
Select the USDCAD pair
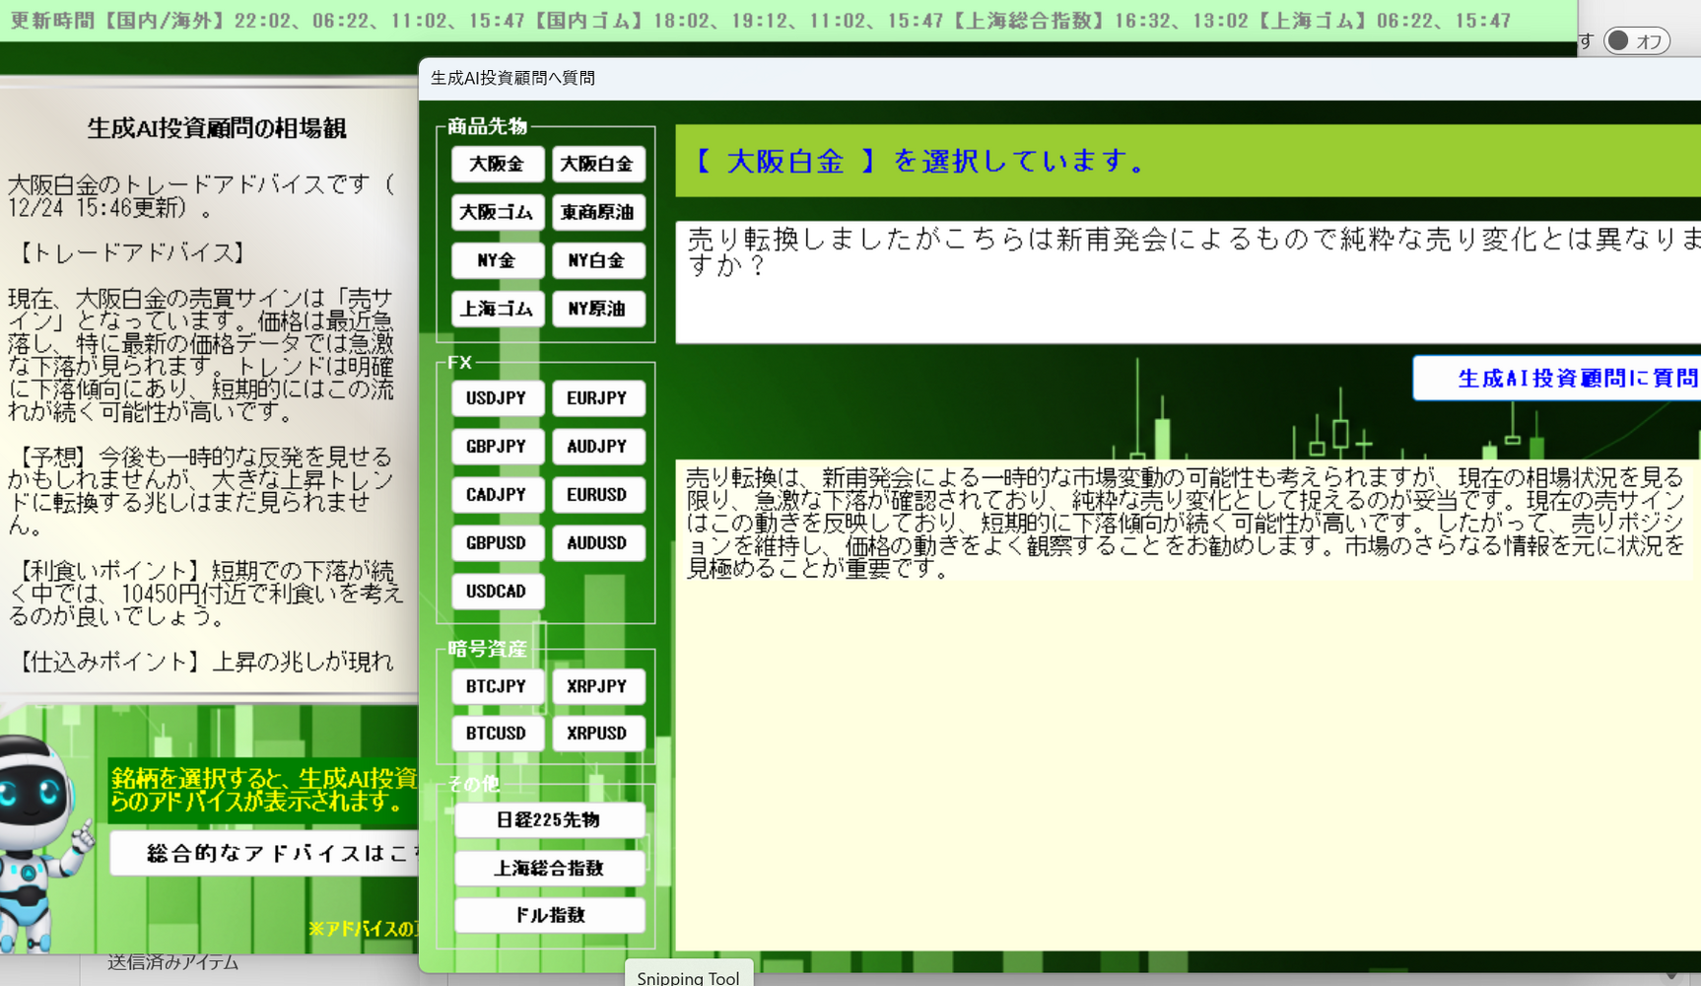pyautogui.click(x=497, y=592)
